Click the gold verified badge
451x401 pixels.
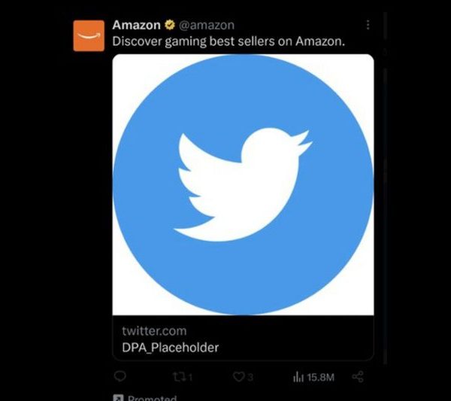click(x=170, y=25)
